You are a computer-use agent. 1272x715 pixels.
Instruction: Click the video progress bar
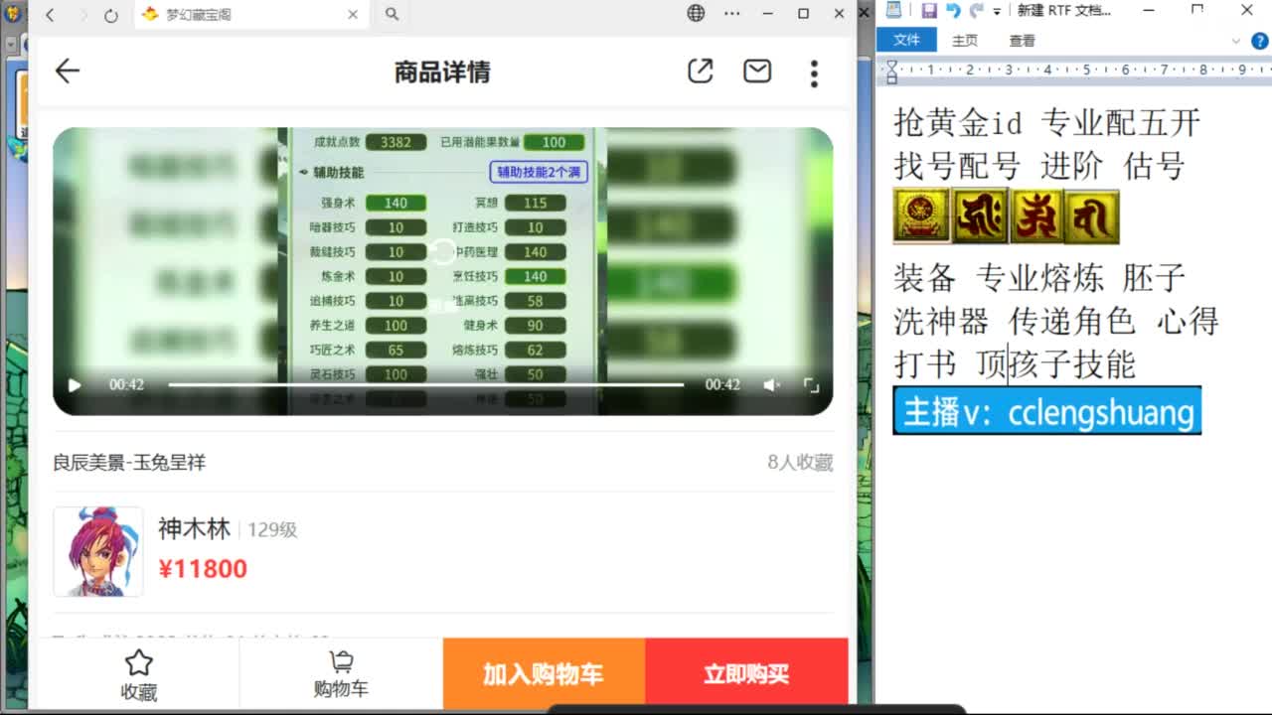click(x=426, y=384)
